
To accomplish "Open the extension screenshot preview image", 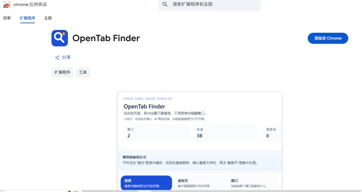I will point(200,141).
